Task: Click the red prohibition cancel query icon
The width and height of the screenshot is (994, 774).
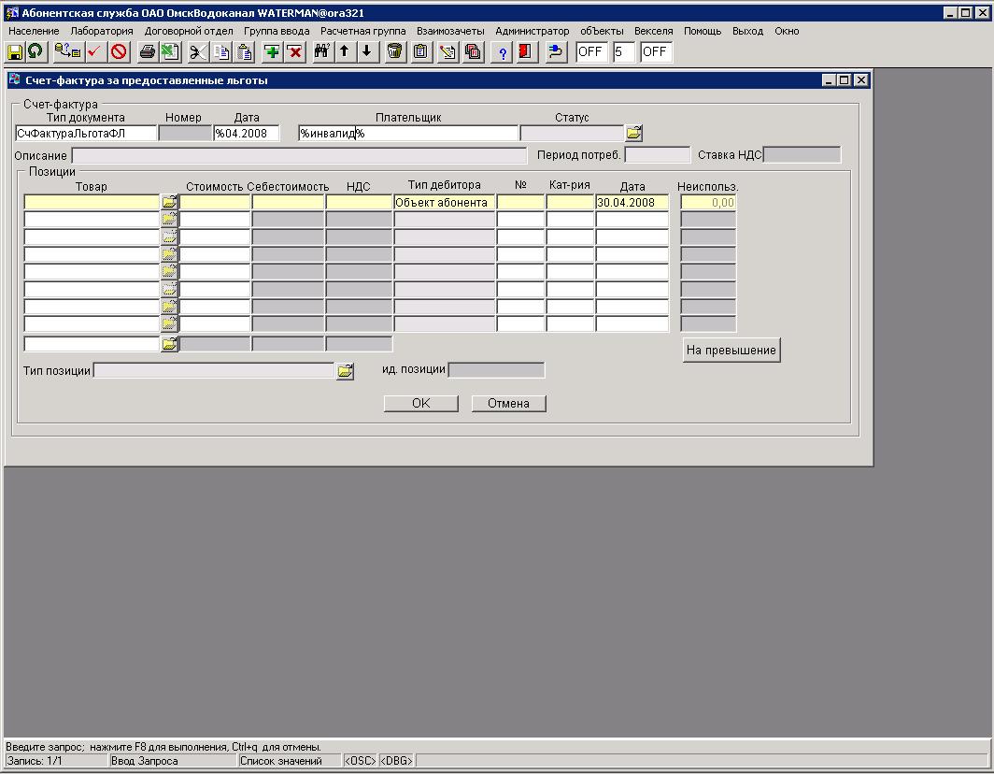Action: click(x=119, y=52)
